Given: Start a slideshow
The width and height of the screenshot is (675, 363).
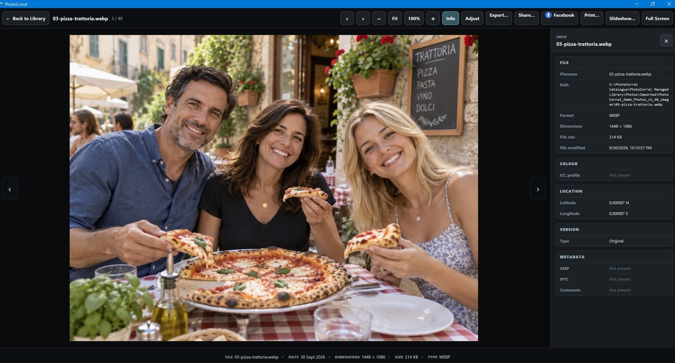Looking at the screenshot, I should point(622,19).
